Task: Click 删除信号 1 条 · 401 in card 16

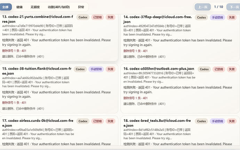Action: (136, 98)
